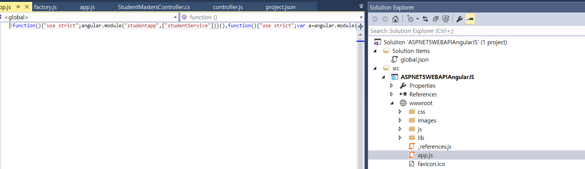This screenshot has width=585, height=169.
Task: Open StudentMastersController.cs tab
Action: [154, 7]
